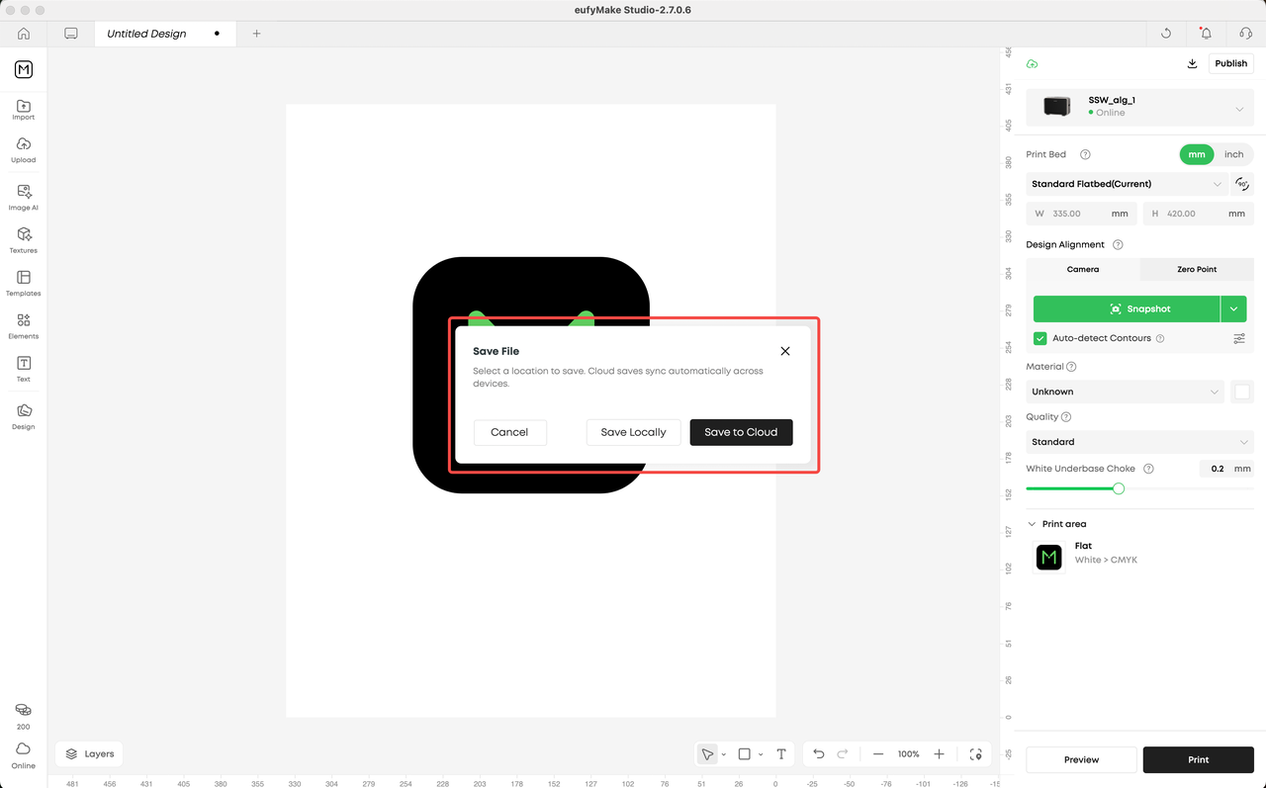Add a new design tab
The image size is (1266, 788).
click(x=257, y=34)
